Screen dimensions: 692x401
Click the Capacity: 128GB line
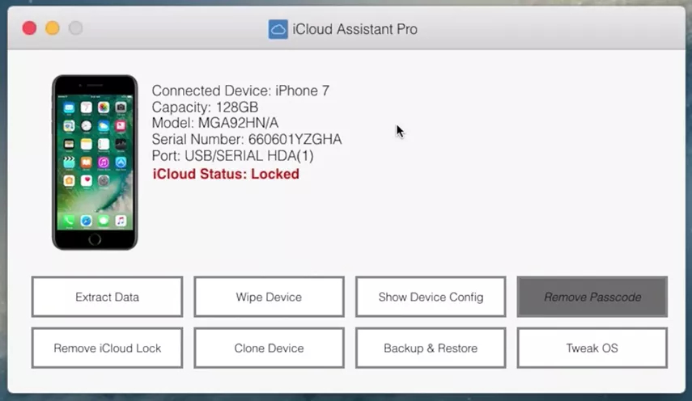coord(205,108)
